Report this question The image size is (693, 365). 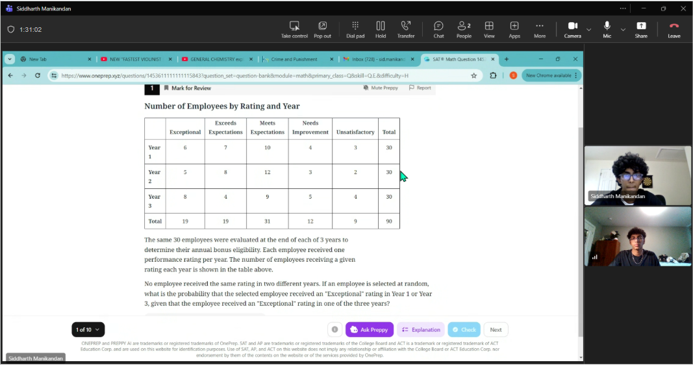click(420, 88)
